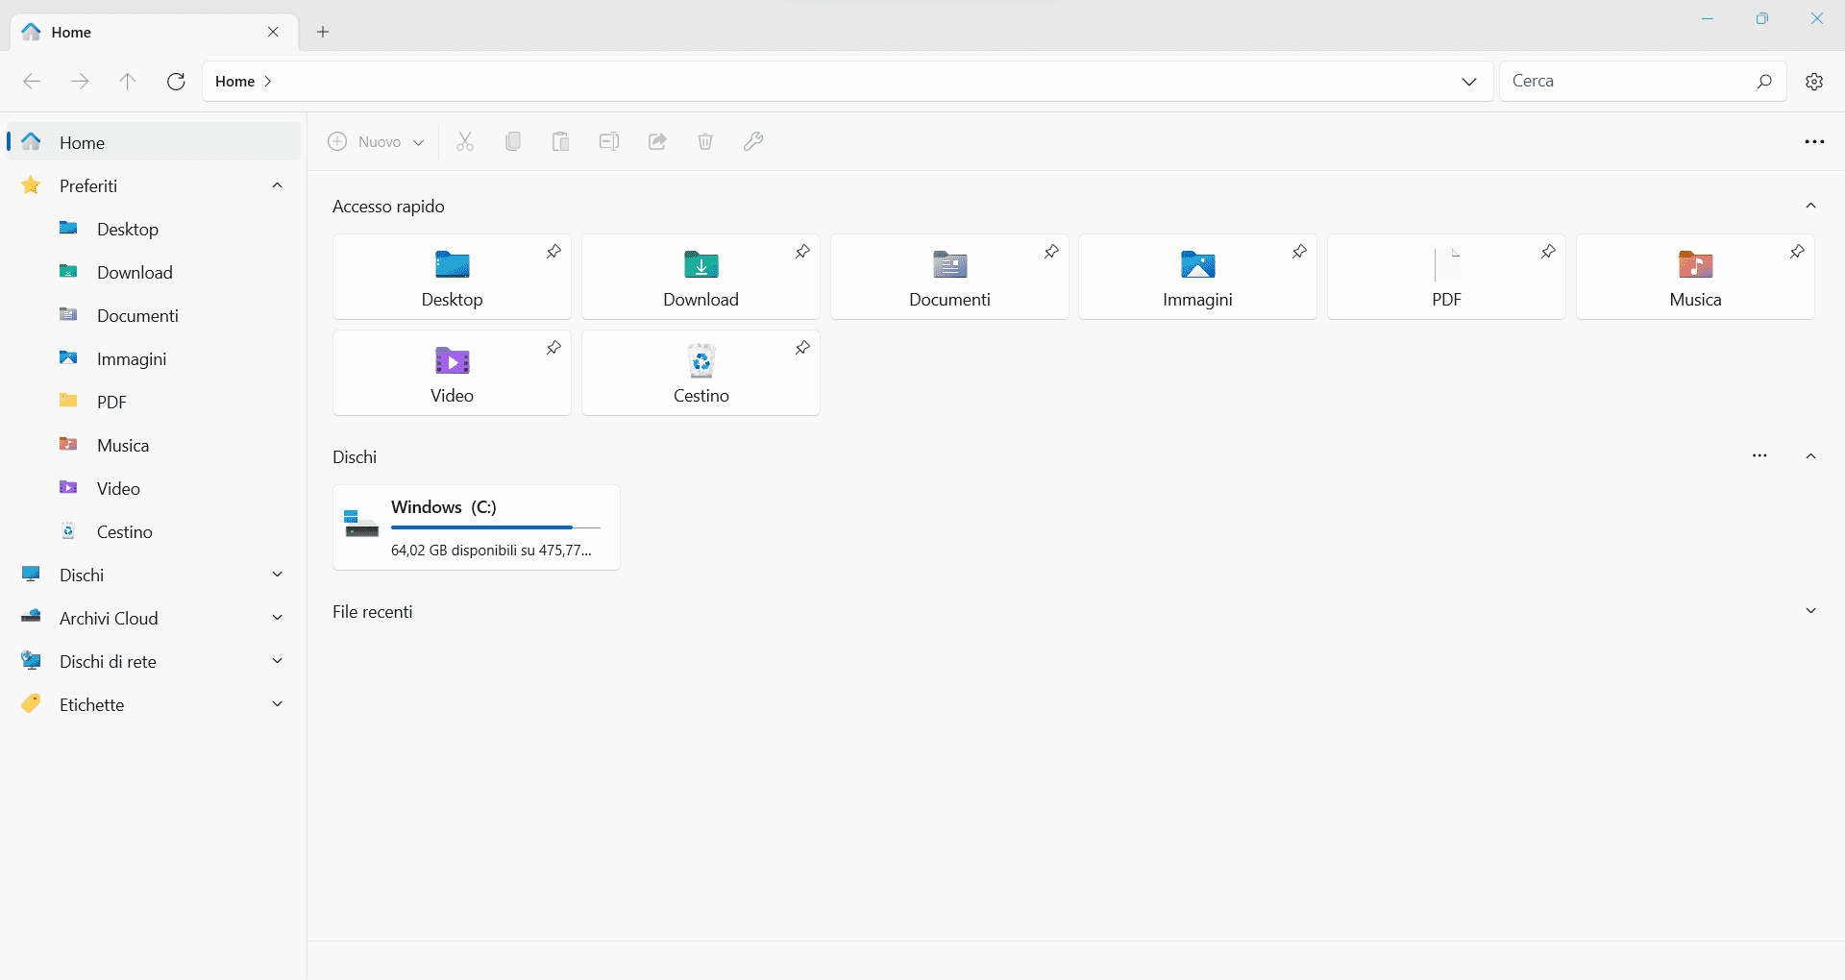Select Documenti in the sidebar

coord(137,316)
